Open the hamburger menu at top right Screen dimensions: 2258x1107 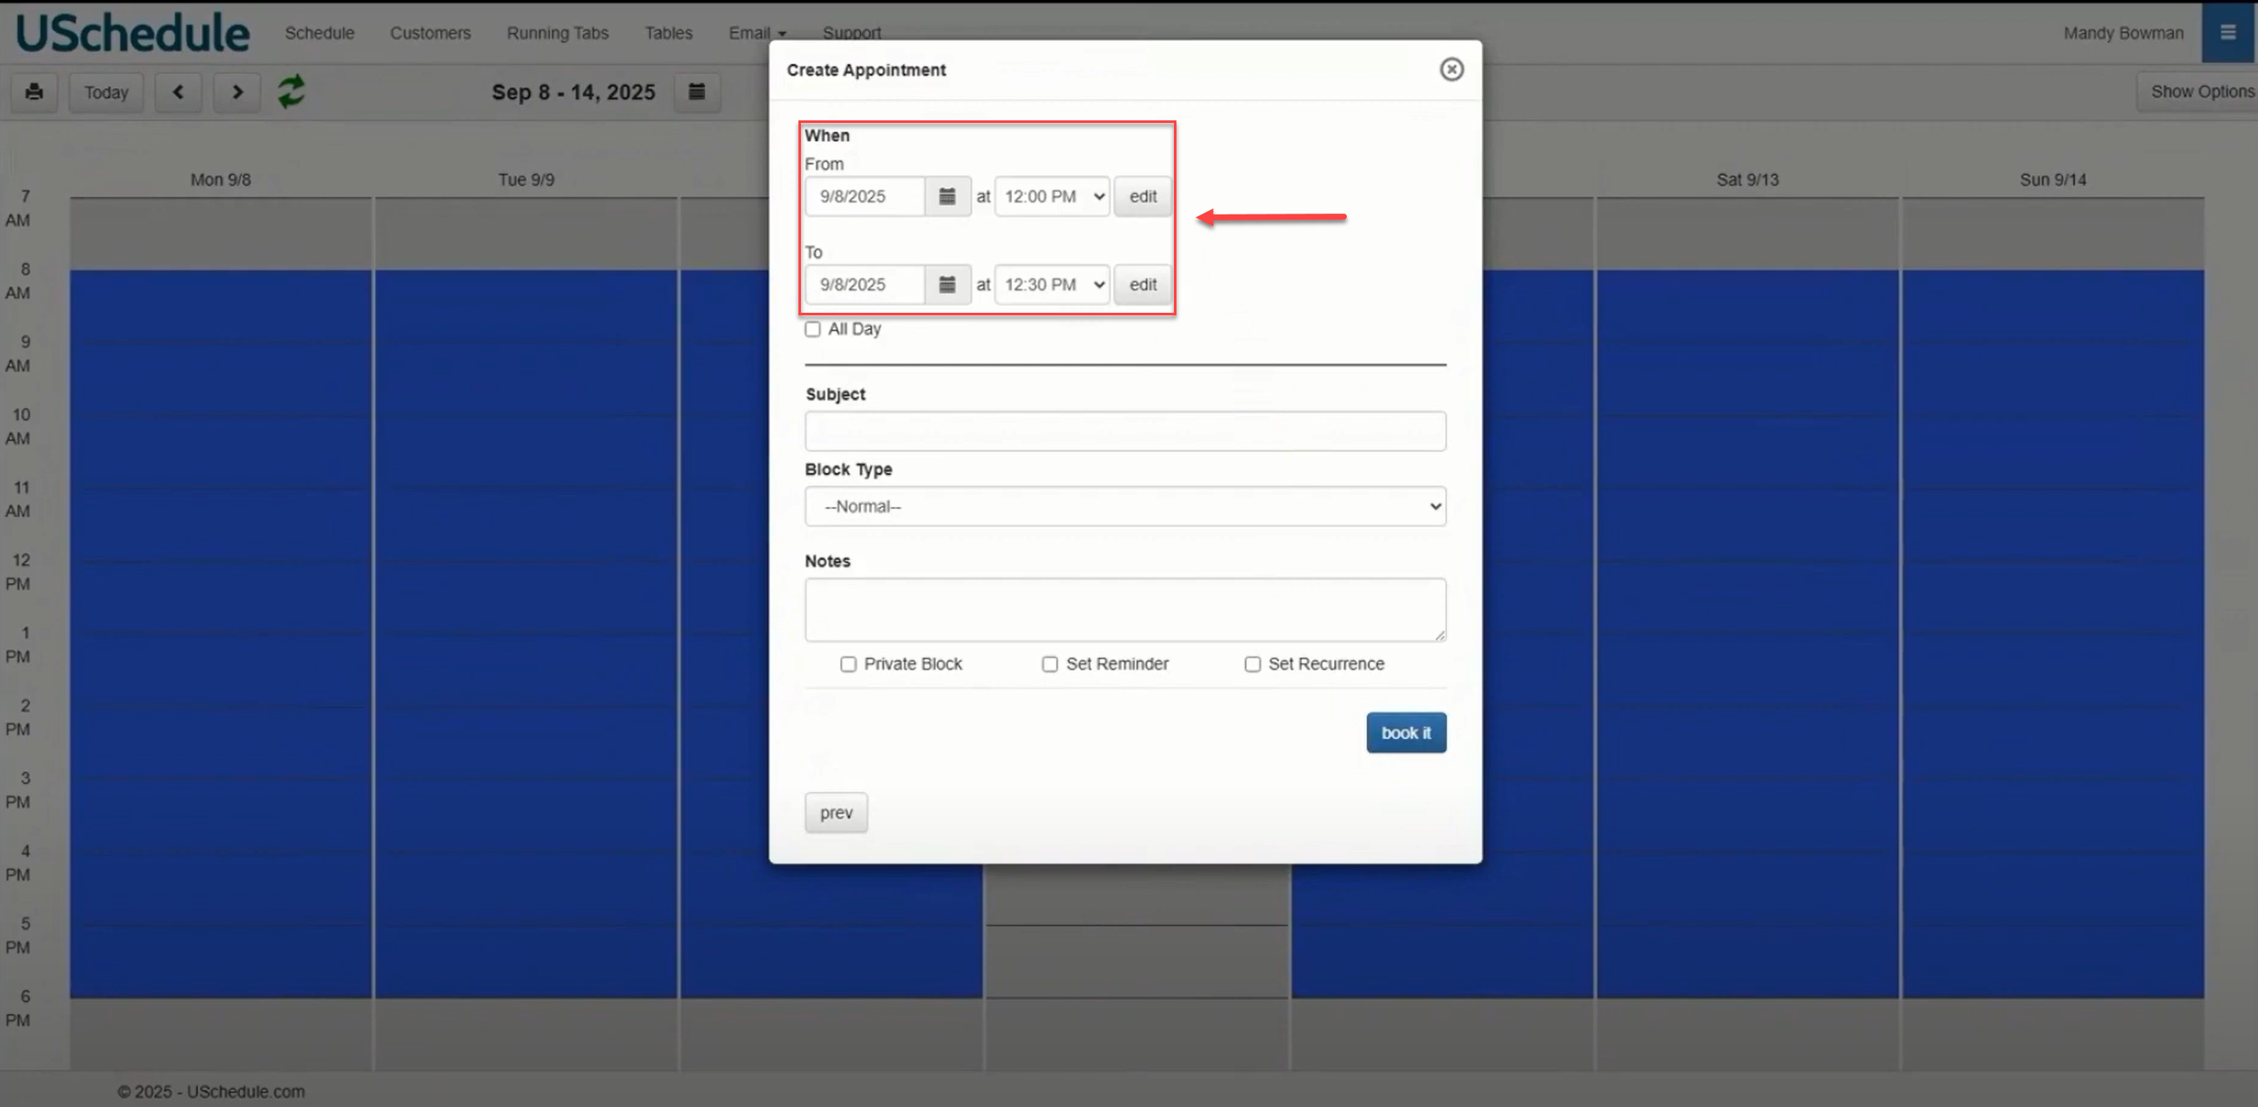pyautogui.click(x=2227, y=32)
